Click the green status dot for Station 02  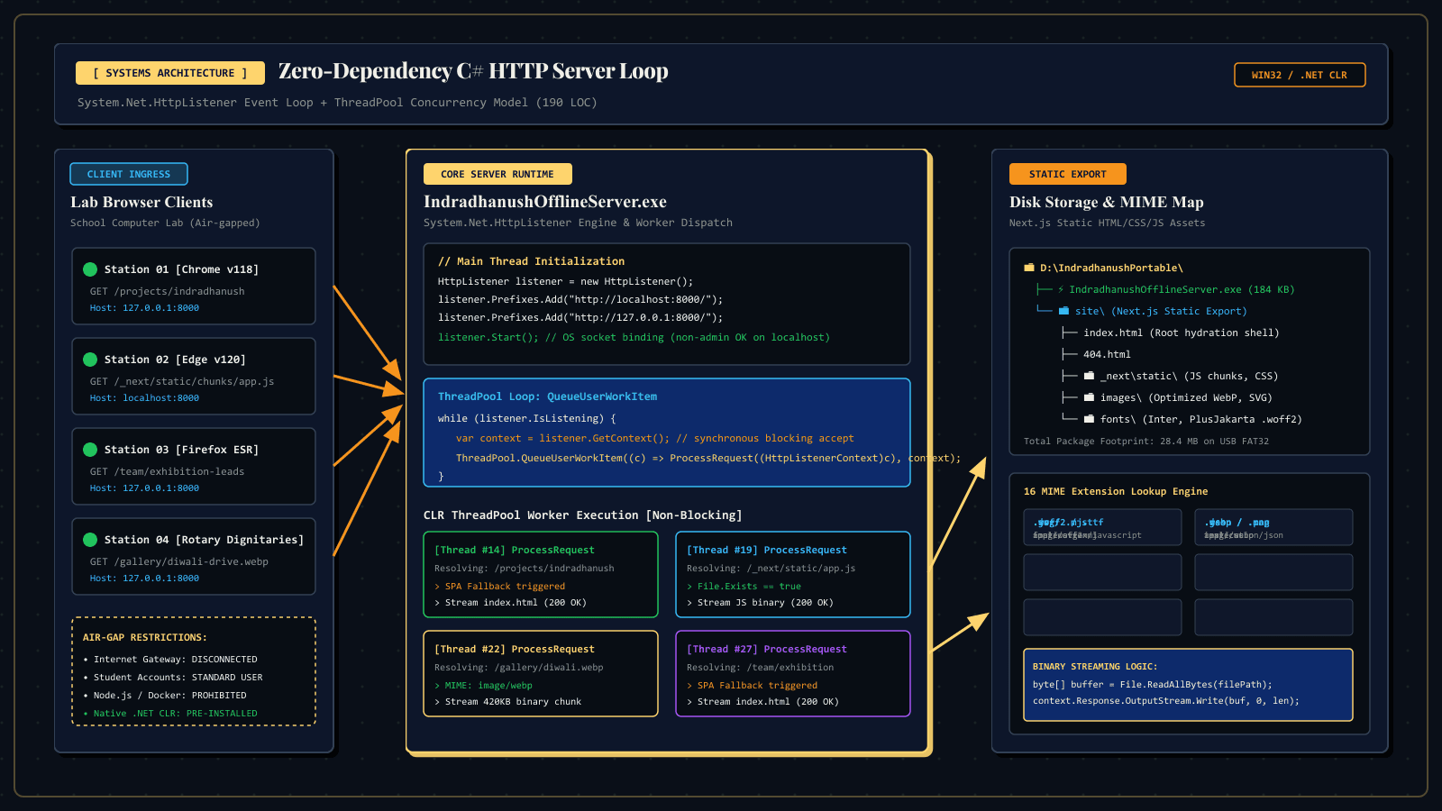90,360
